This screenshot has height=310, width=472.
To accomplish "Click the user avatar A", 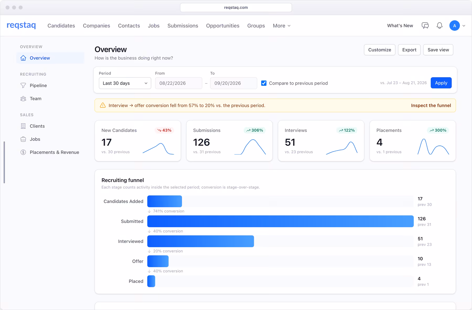I will point(454,25).
